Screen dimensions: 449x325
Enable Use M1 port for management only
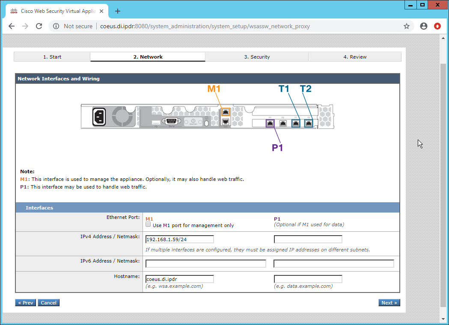click(148, 225)
